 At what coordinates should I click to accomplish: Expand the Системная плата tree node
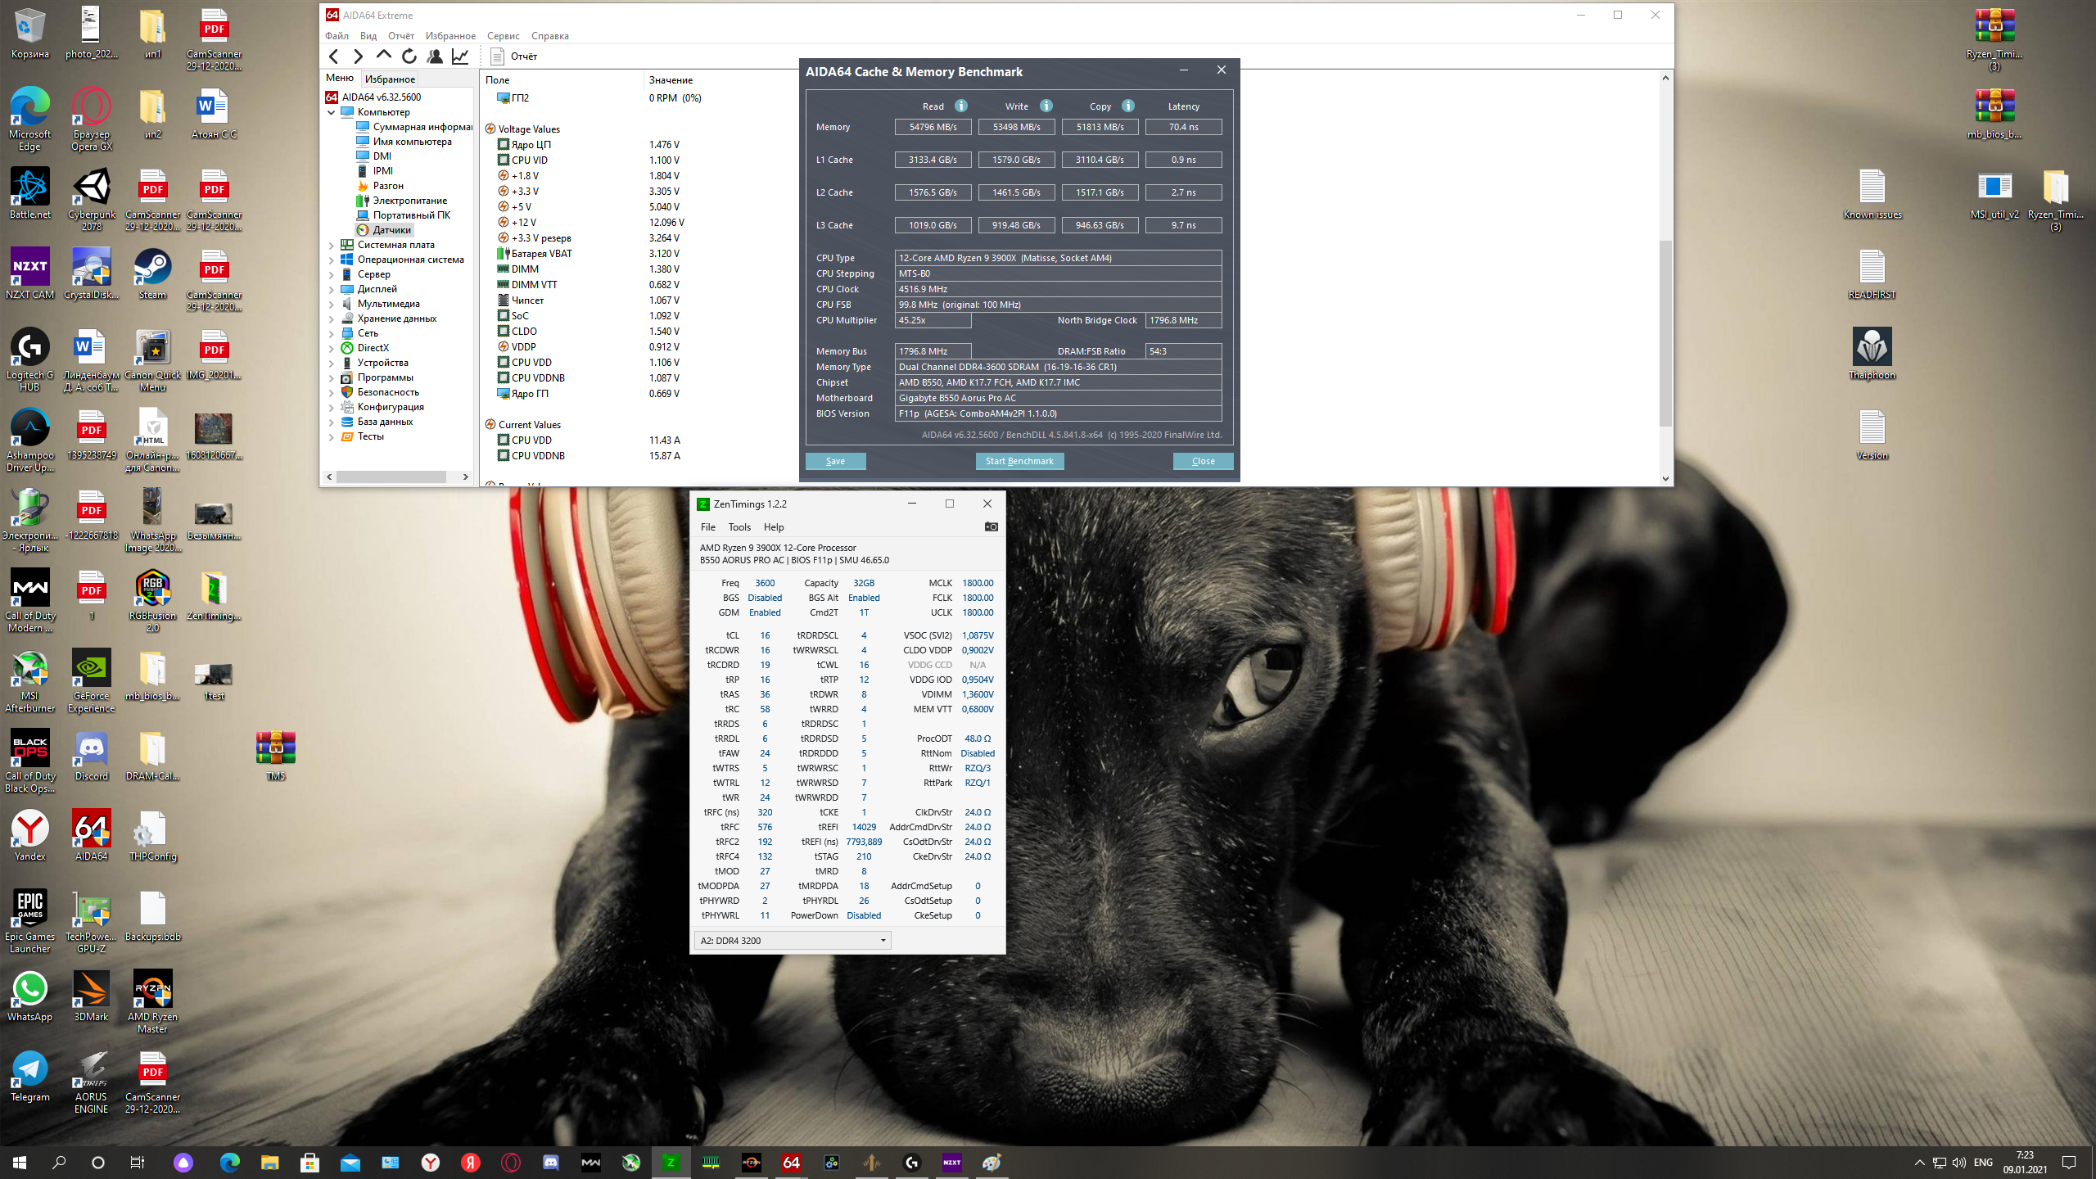click(332, 245)
